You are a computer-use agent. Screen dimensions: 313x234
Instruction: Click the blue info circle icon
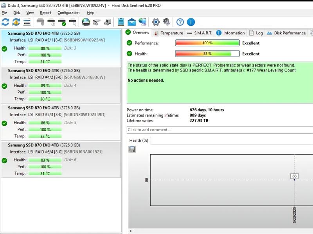(191, 22)
